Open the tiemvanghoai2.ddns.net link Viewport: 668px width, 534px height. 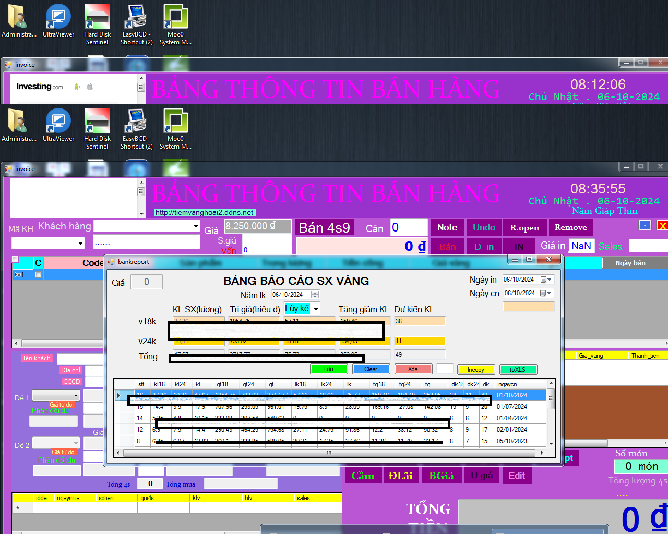pos(205,212)
